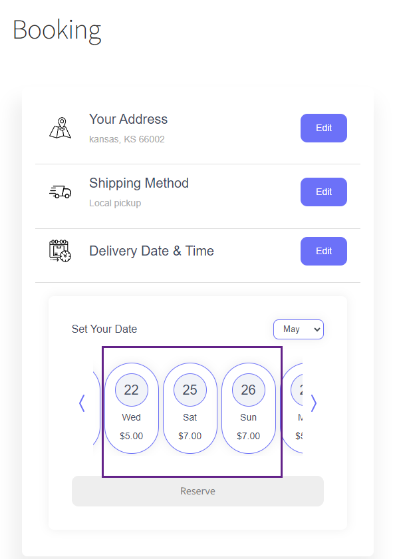Image resolution: width=393 pixels, height=559 pixels.
Task: Show next dates with right chevron
Action: [x=314, y=403]
